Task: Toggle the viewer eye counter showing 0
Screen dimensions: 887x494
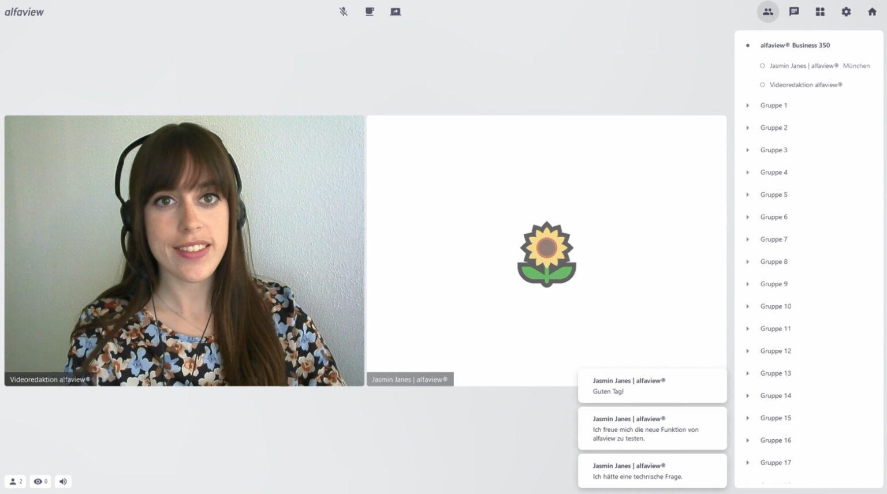Action: click(x=39, y=481)
